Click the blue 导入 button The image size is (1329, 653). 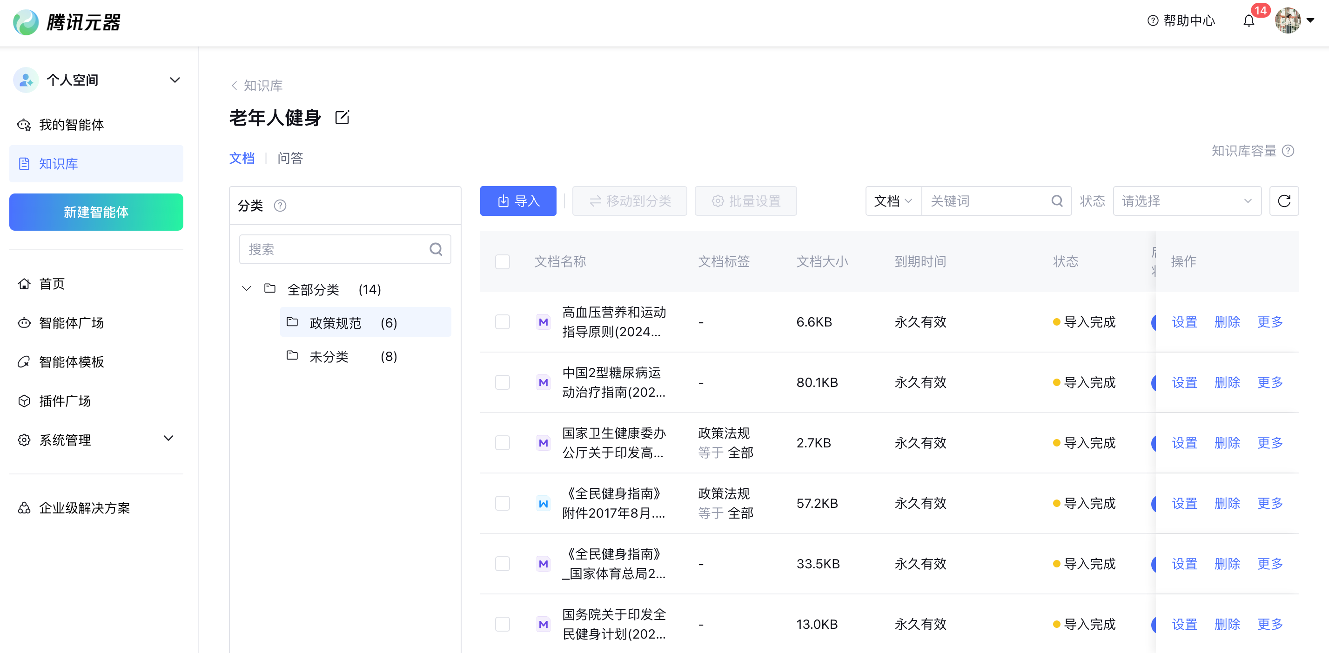point(517,200)
